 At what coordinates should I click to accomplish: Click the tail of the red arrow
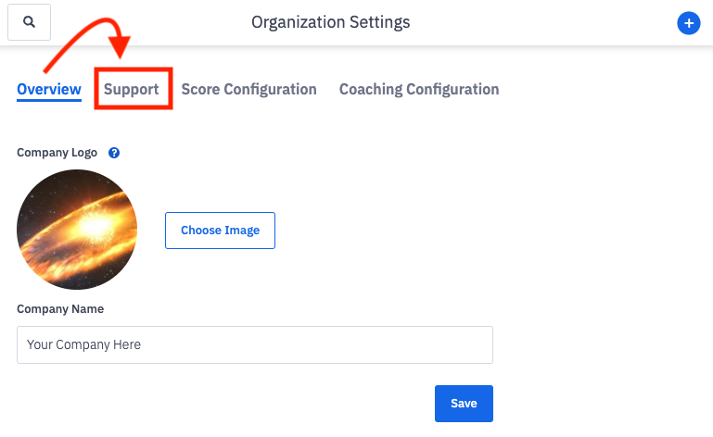47,69
